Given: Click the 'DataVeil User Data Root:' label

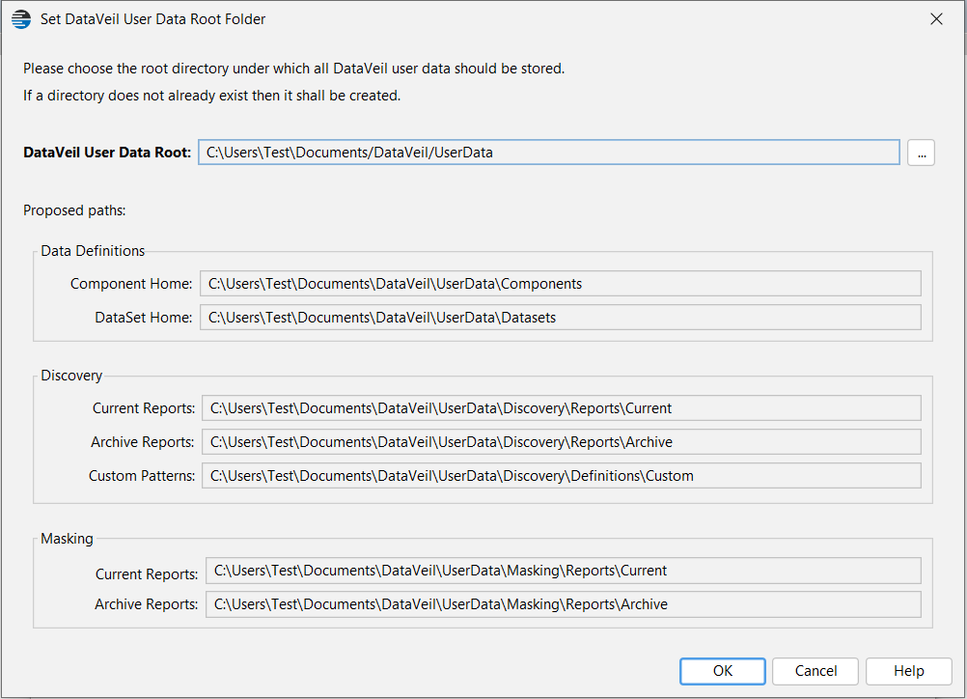Looking at the screenshot, I should click(x=107, y=153).
